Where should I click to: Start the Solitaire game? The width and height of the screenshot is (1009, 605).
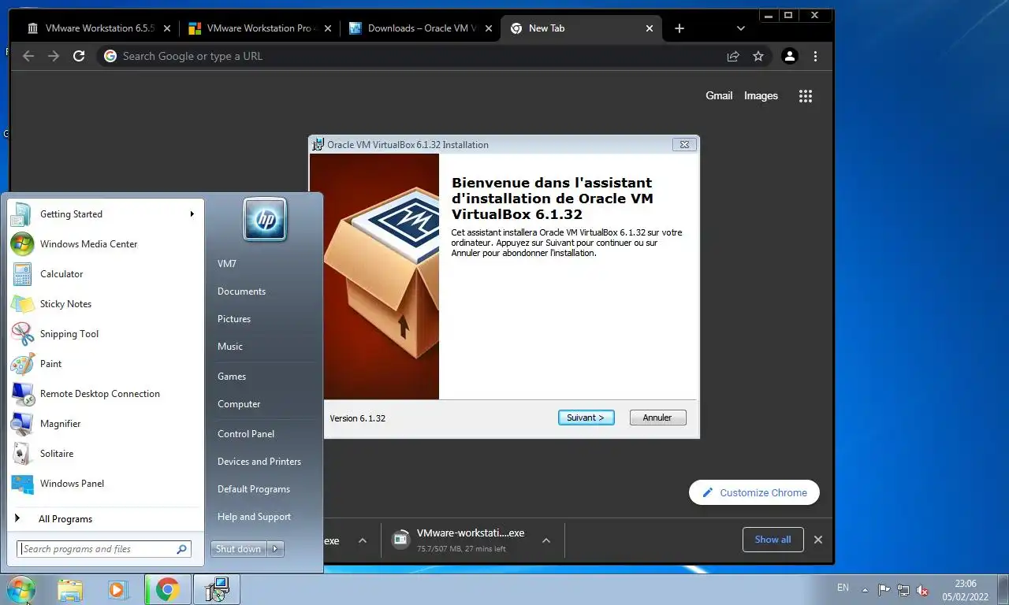(x=104, y=454)
